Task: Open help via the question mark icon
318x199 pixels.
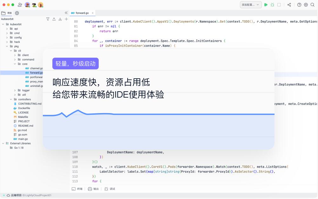Action: [x=299, y=5]
